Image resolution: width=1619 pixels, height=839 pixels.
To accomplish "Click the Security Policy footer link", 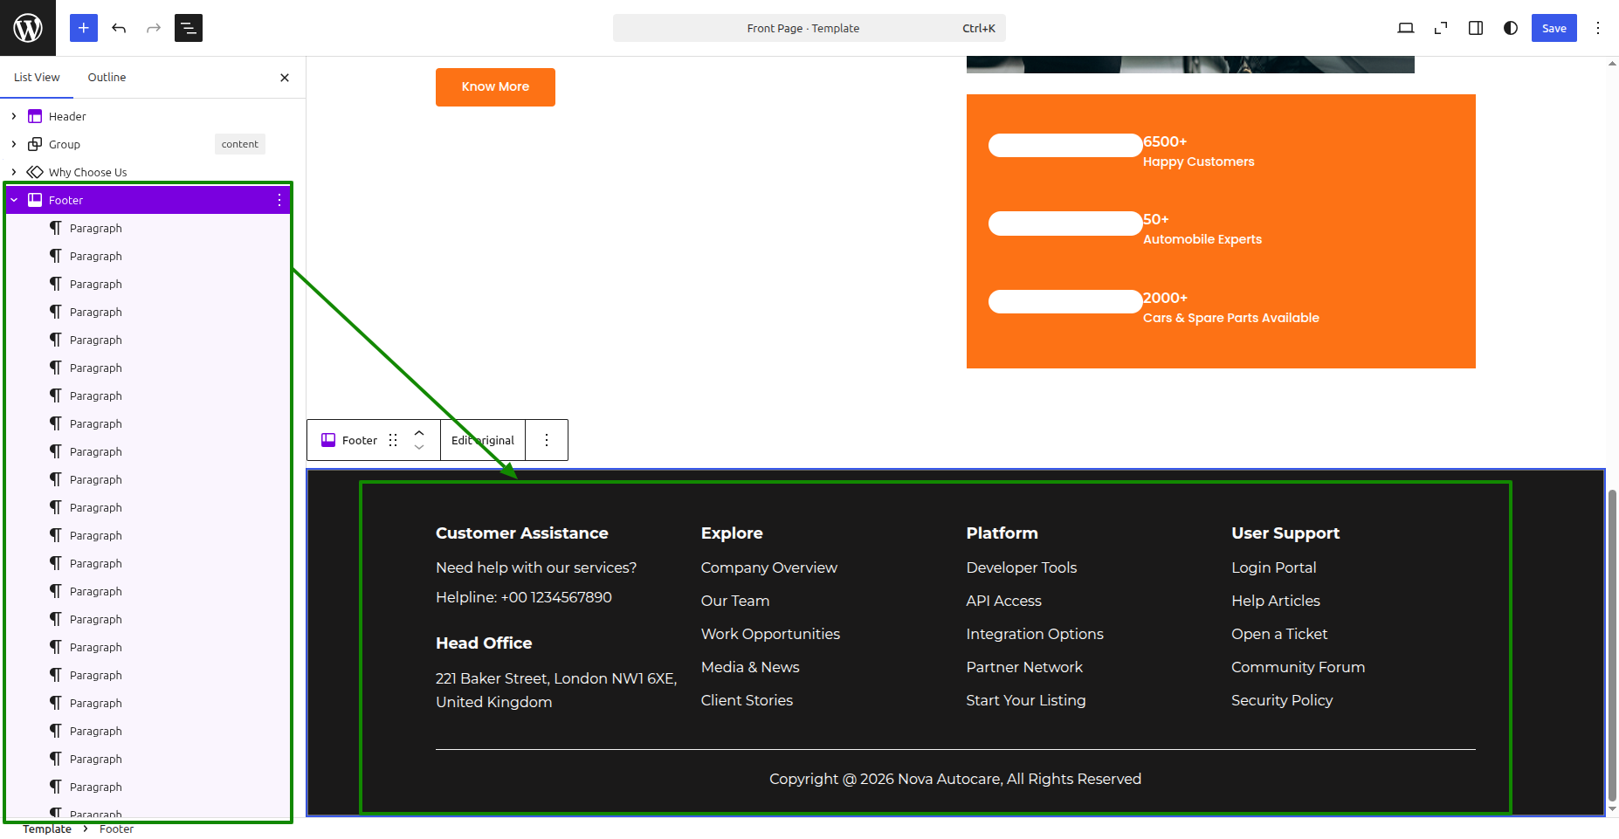I will (1282, 700).
